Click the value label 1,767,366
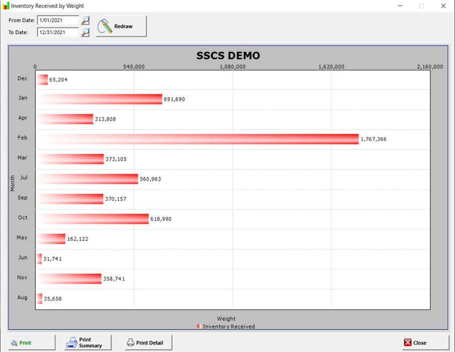Viewport: 455px width, 352px height. tap(374, 139)
